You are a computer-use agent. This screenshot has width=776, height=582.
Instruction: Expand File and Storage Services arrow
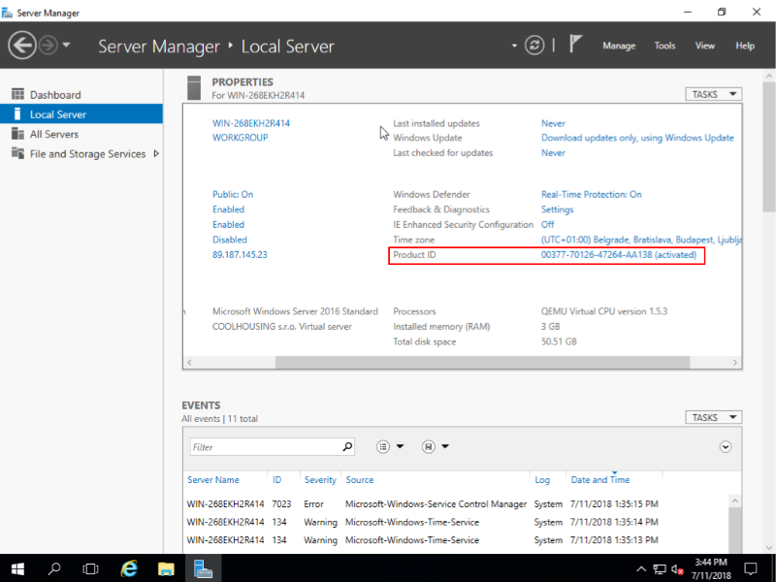tap(156, 153)
